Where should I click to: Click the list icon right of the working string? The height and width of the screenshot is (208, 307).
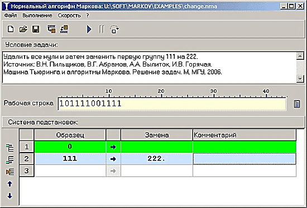[x=297, y=104]
